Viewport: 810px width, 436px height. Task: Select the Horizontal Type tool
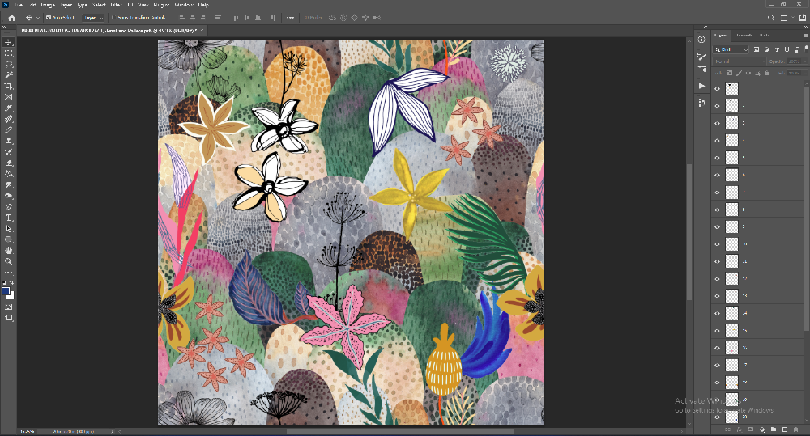click(9, 218)
